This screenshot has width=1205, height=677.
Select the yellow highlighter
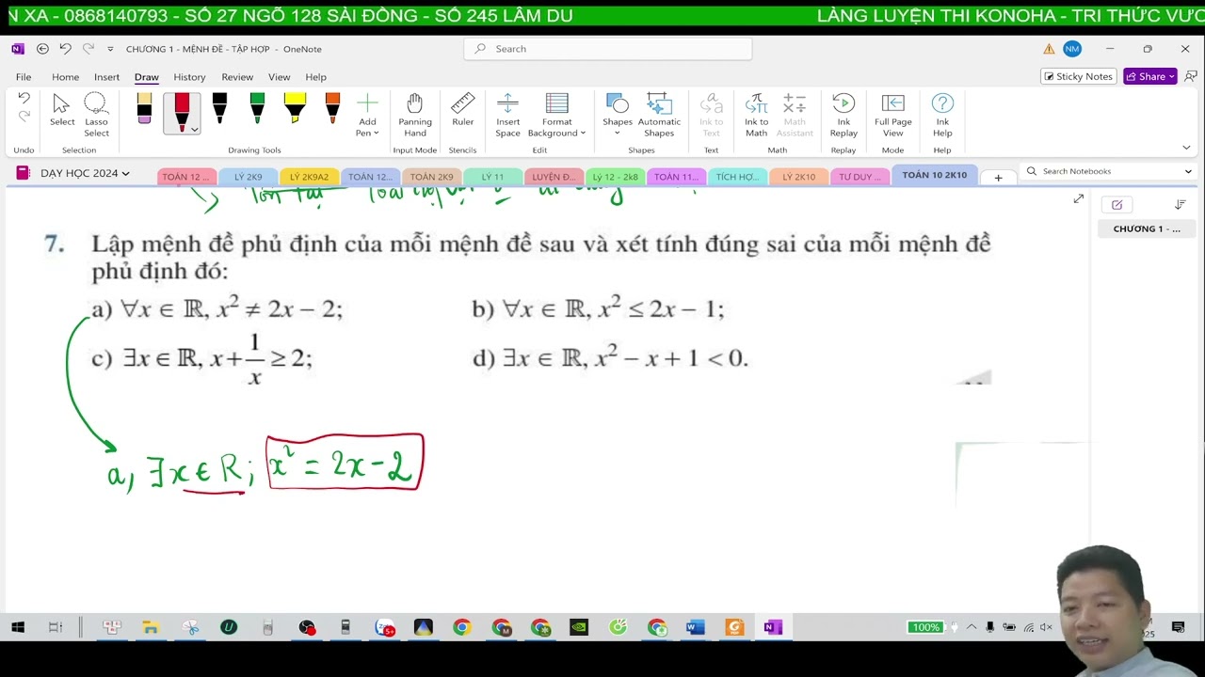(295, 108)
